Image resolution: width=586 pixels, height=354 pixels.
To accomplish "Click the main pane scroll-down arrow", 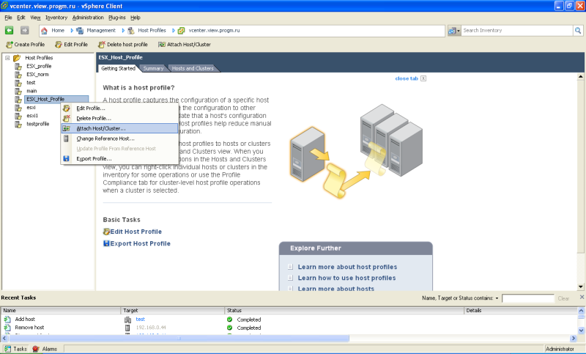I will pyautogui.click(x=580, y=287).
